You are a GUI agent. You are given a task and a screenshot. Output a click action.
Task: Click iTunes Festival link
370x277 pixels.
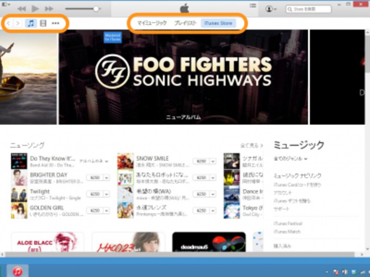coord(288,223)
